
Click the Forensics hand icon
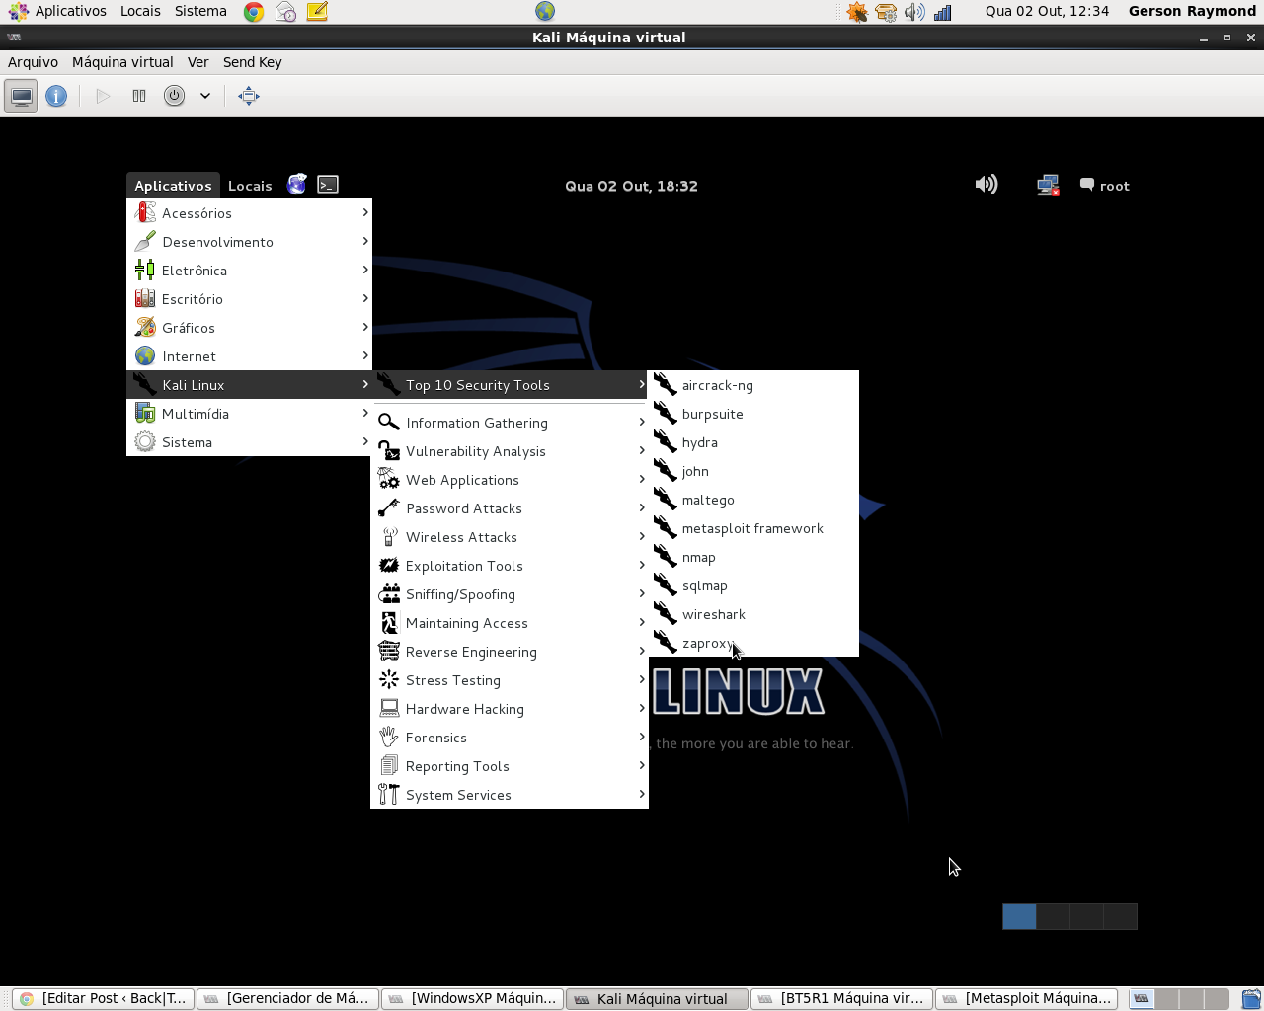[389, 738]
